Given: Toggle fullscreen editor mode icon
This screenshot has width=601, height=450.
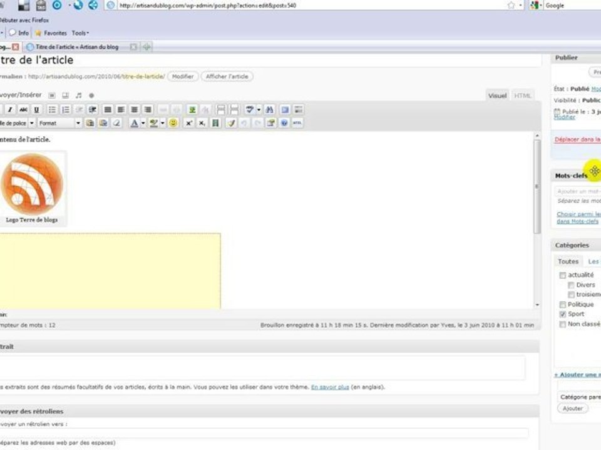Looking at the screenshot, I should click(x=285, y=110).
